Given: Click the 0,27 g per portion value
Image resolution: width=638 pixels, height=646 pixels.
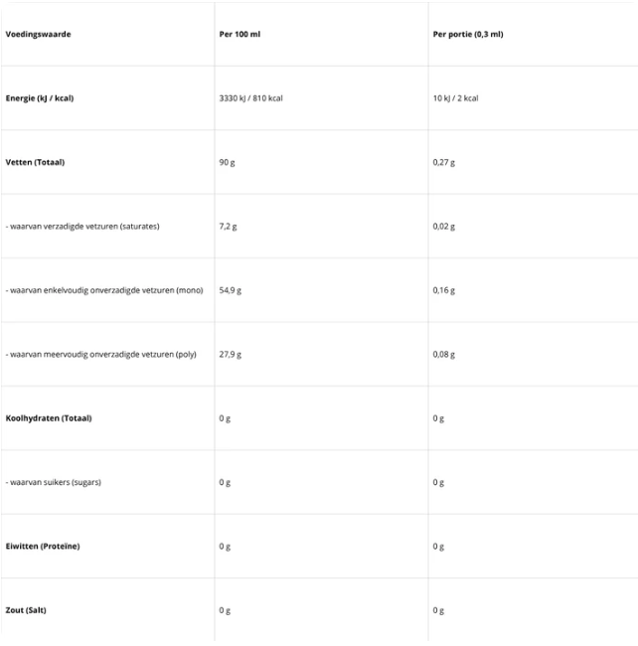Looking at the screenshot, I should (x=444, y=162).
